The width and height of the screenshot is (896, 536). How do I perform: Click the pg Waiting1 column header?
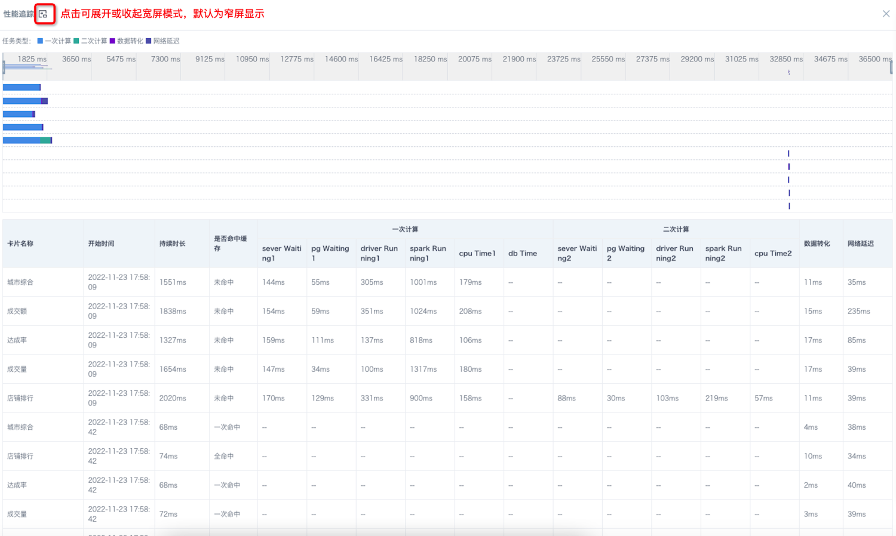[x=330, y=253]
